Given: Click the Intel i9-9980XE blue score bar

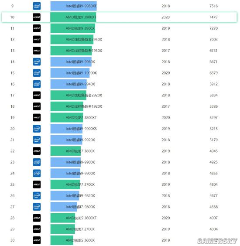Looking at the screenshot, I should pyautogui.click(x=73, y=6).
